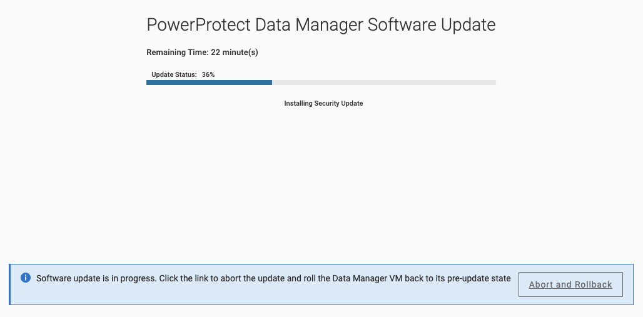Click the word Installing below the progress bar

[299, 103]
